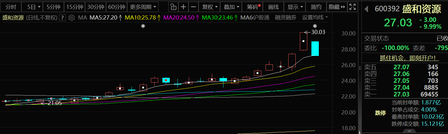The width and height of the screenshot is (448, 134).
Task: Toggle 简约 simple display mode
Action: tap(316, 7)
